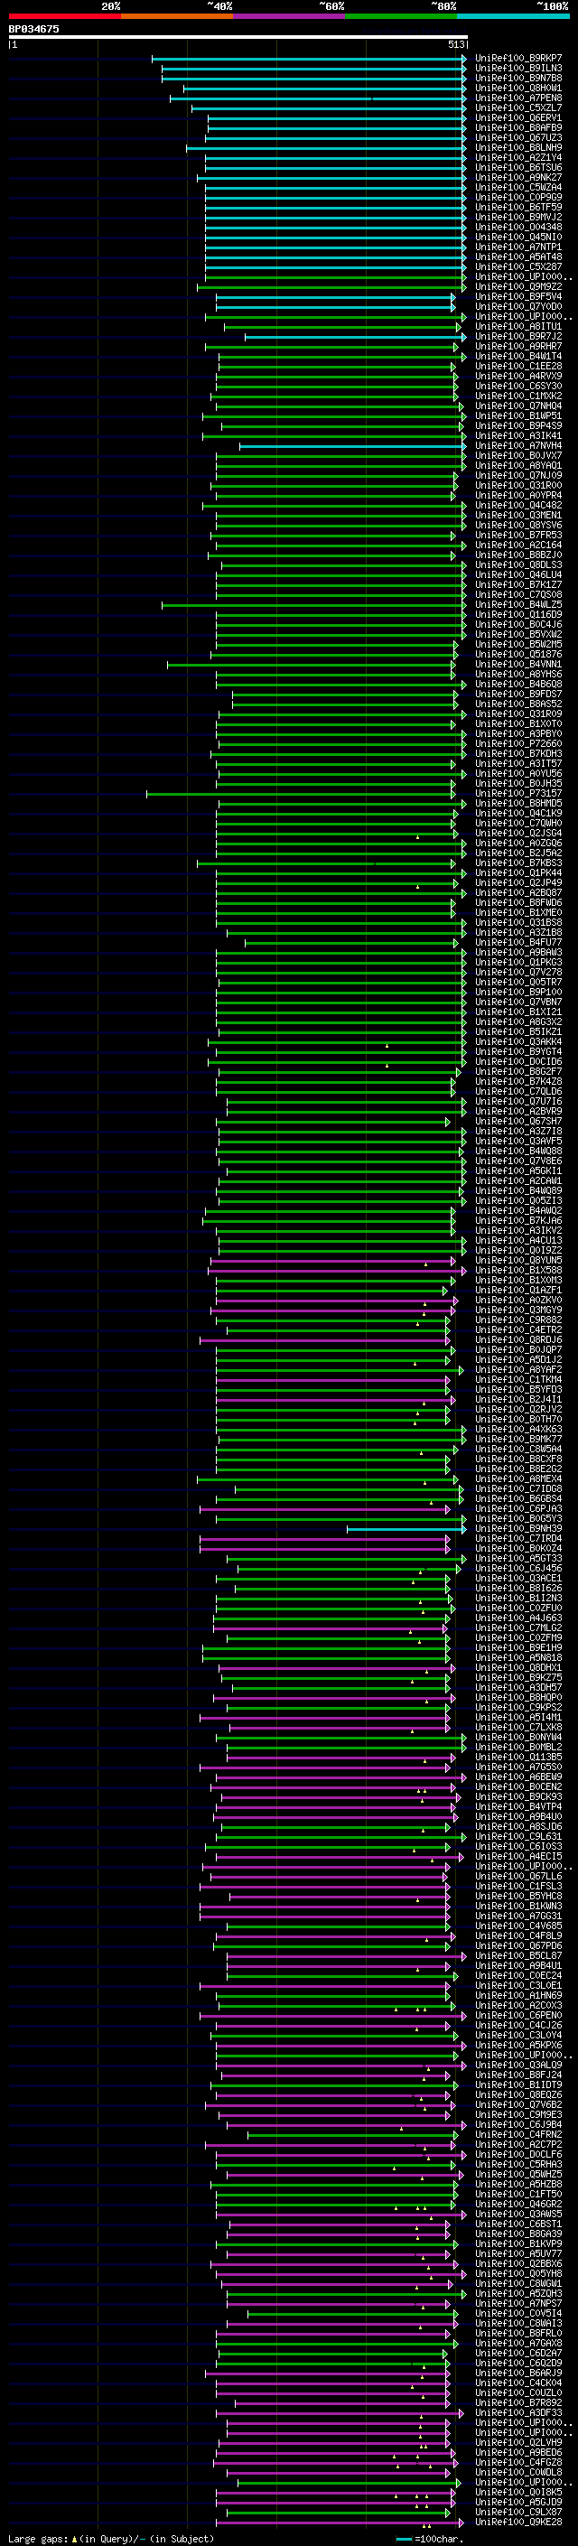The width and height of the screenshot is (578, 2546).
Task: Select the label UniRef100_B4W1T4
Action: [518, 356]
